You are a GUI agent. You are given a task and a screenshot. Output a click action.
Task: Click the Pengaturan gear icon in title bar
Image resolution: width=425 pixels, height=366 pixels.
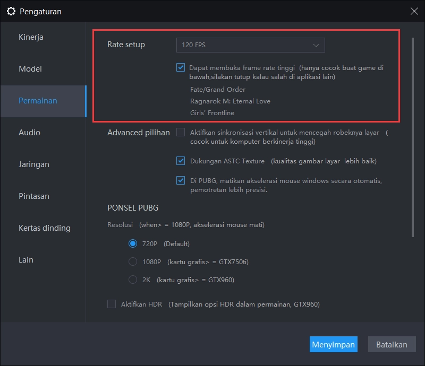tap(11, 11)
